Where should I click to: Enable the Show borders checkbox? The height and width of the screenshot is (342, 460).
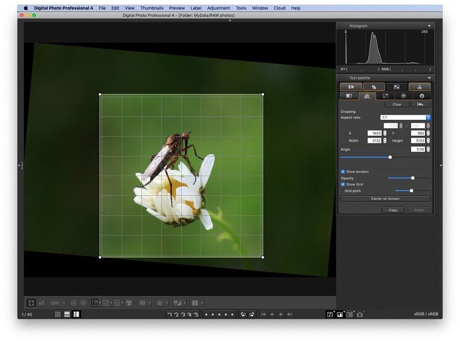[342, 171]
